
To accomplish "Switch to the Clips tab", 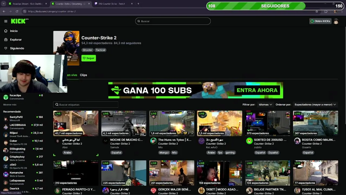I will coord(83,75).
